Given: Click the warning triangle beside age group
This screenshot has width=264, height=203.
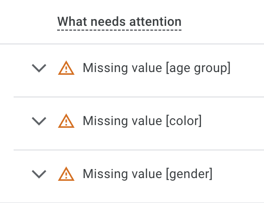Looking at the screenshot, I should pos(66,68).
